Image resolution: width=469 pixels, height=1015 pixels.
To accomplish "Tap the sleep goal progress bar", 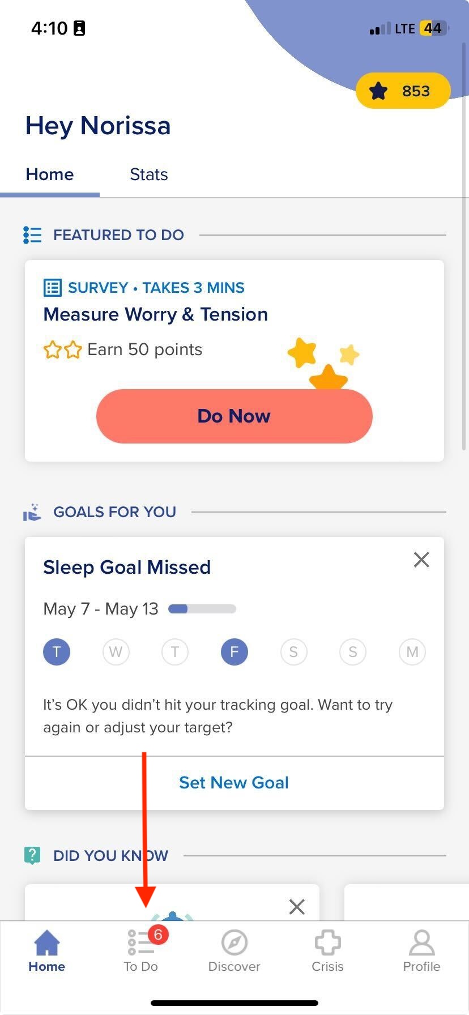I will pos(202,609).
